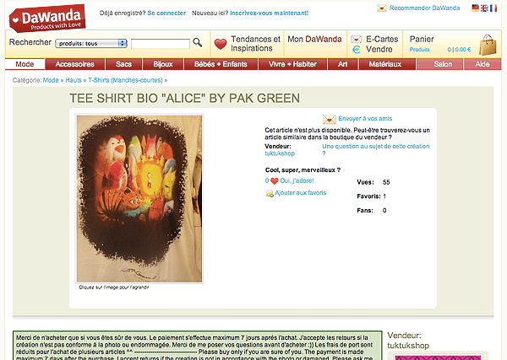Click the heart next to Oui, j'adore

coord(274,181)
